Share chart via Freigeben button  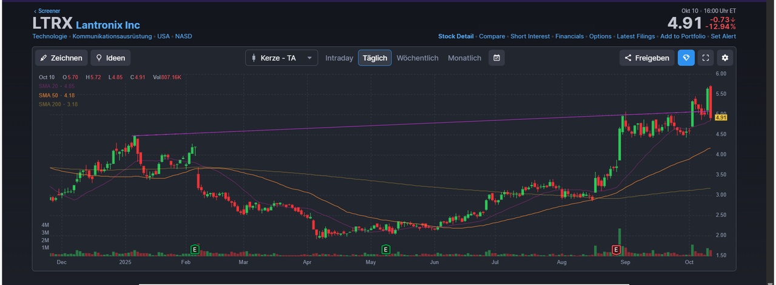(x=647, y=58)
